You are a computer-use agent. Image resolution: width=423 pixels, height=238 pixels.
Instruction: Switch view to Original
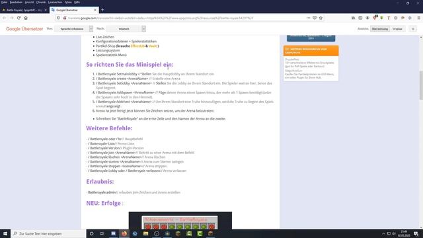coord(397,28)
